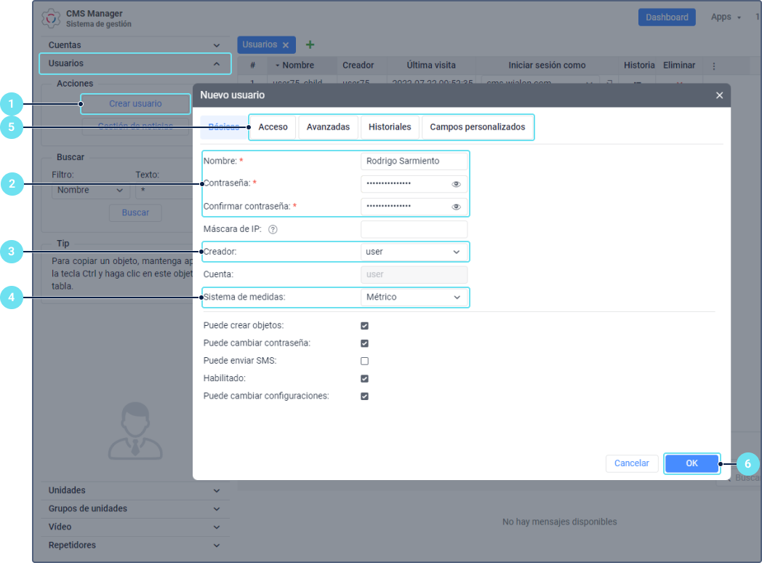This screenshot has width=762, height=563.
Task: Click the Nombre input field
Action: tap(414, 161)
